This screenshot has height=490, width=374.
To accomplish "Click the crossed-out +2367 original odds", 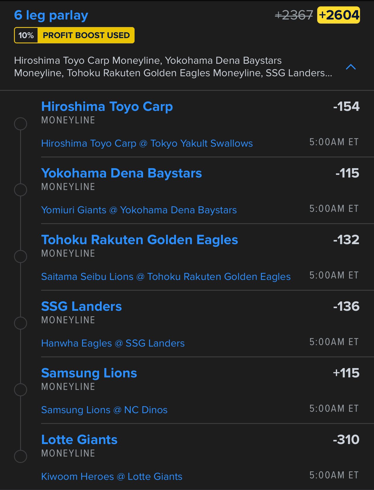I will tap(294, 15).
